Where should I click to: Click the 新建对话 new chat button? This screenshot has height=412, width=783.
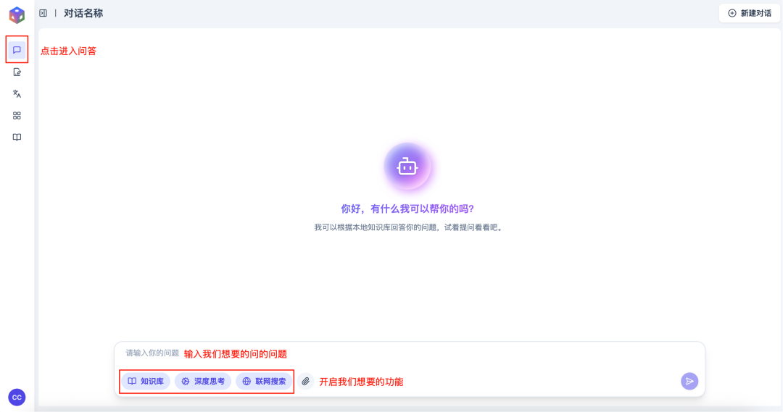(750, 14)
